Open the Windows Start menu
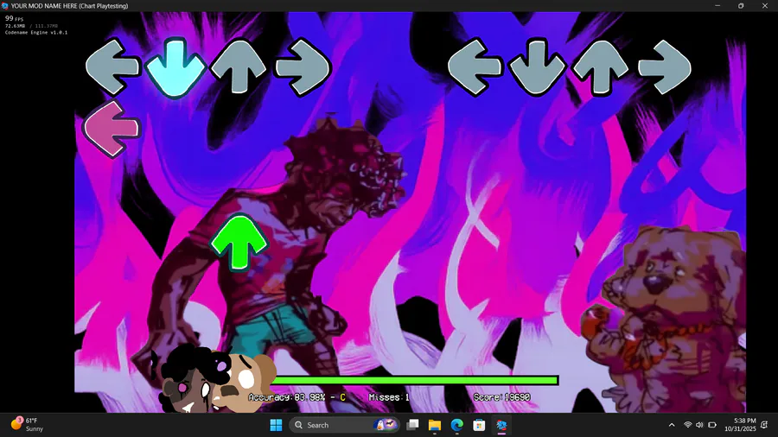The image size is (778, 437). point(276,425)
